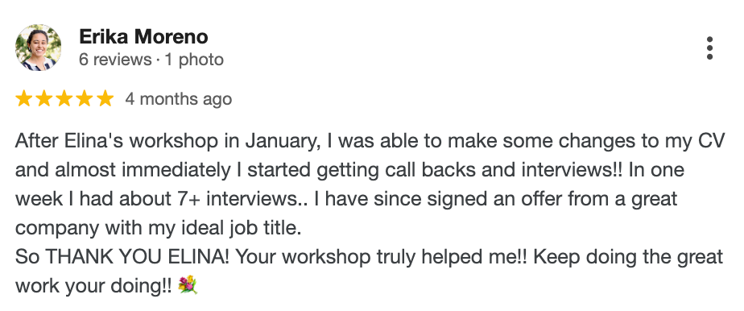This screenshot has width=744, height=311.
Task: Click the "work your doing!!" closing text
Action: tap(93, 286)
